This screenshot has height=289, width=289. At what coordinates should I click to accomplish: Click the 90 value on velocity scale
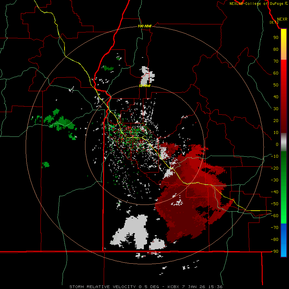[x=276, y=38]
